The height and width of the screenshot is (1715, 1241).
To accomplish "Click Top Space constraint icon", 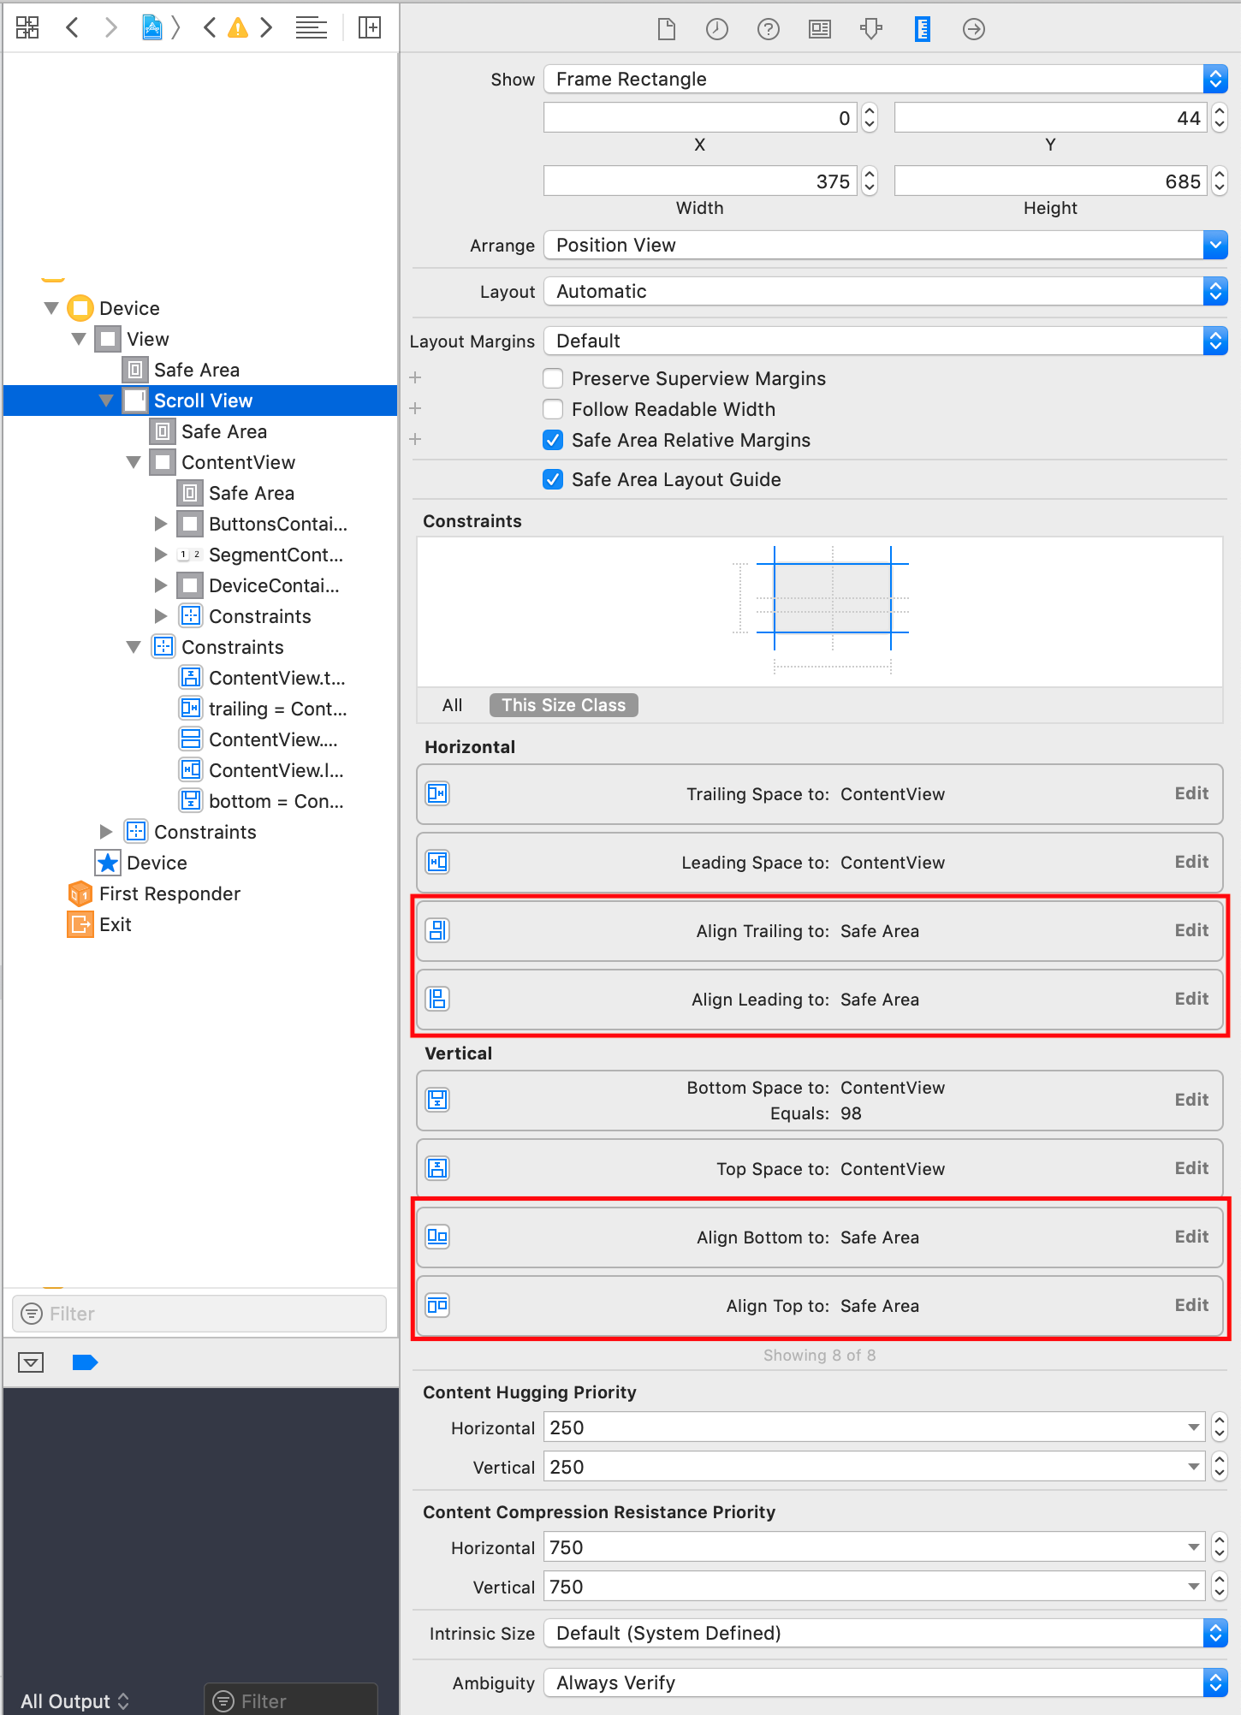I will coord(438,1168).
